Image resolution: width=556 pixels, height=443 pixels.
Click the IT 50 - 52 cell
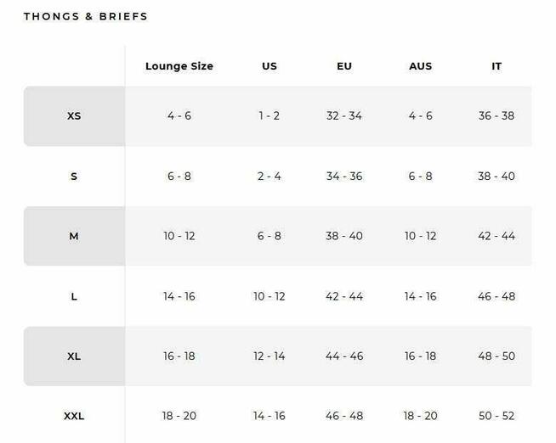496,416
